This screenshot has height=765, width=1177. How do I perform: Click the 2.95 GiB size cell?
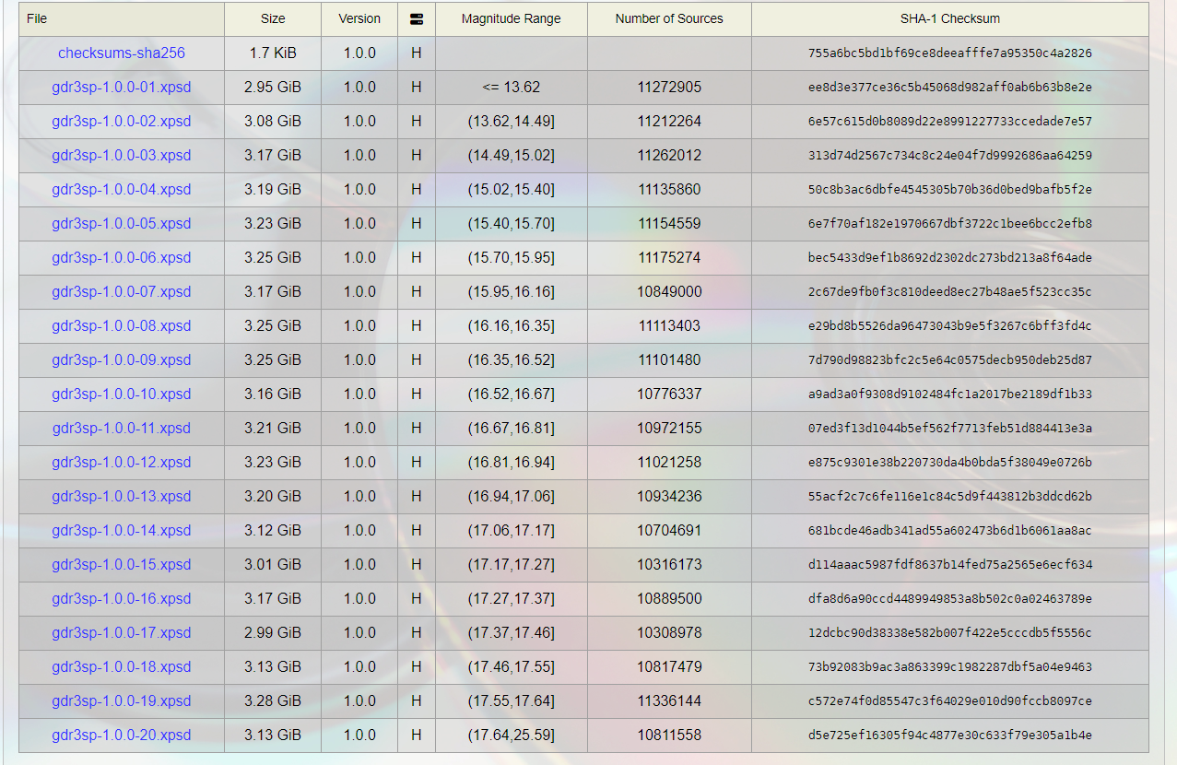point(273,87)
